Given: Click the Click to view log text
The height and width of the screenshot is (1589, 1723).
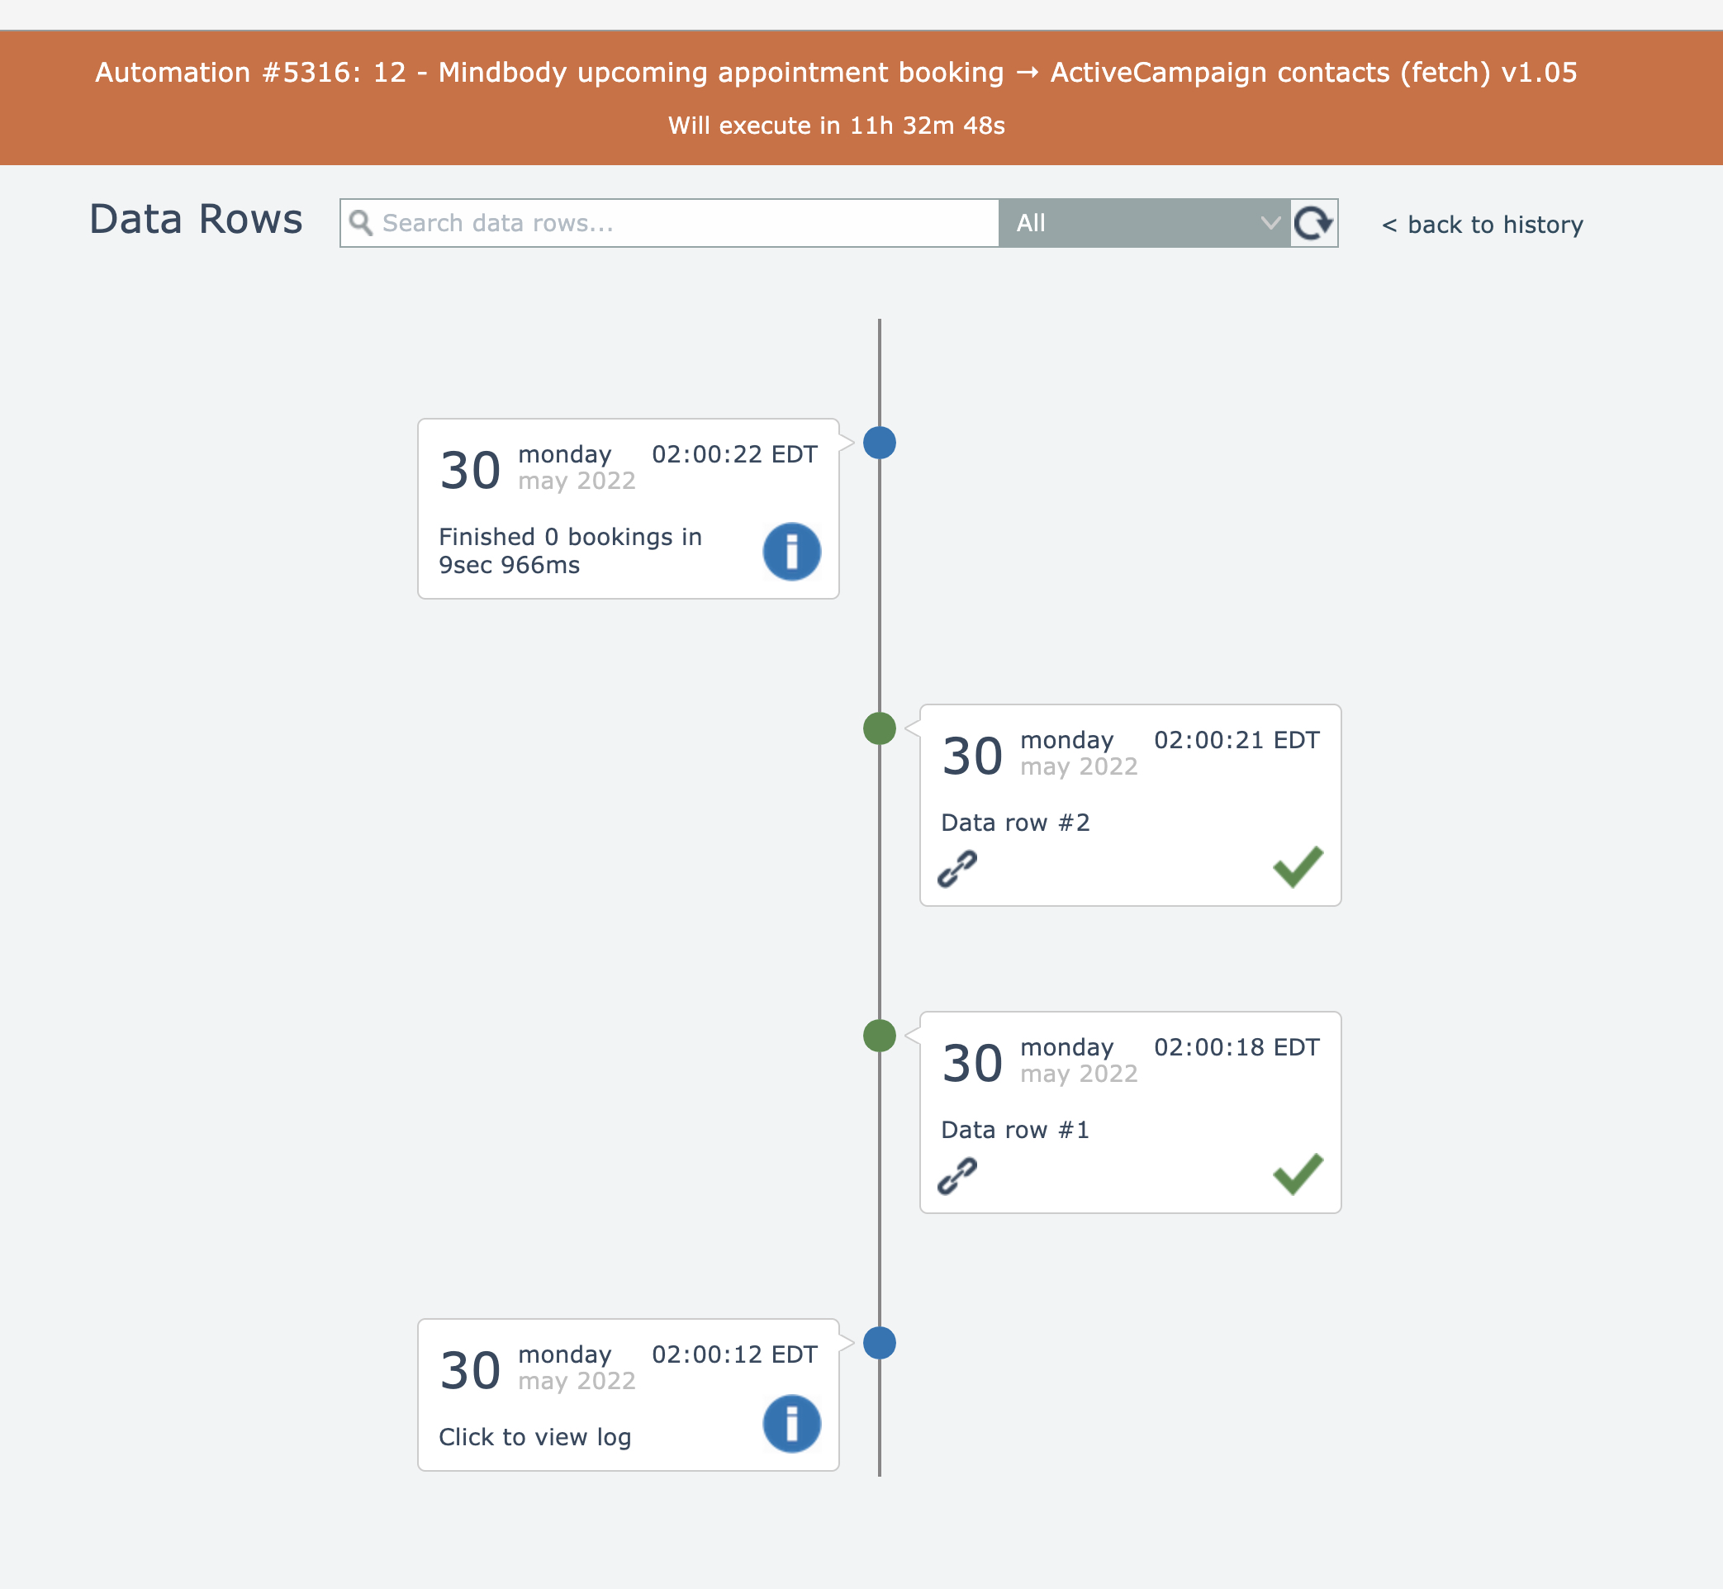Looking at the screenshot, I should click(534, 1437).
